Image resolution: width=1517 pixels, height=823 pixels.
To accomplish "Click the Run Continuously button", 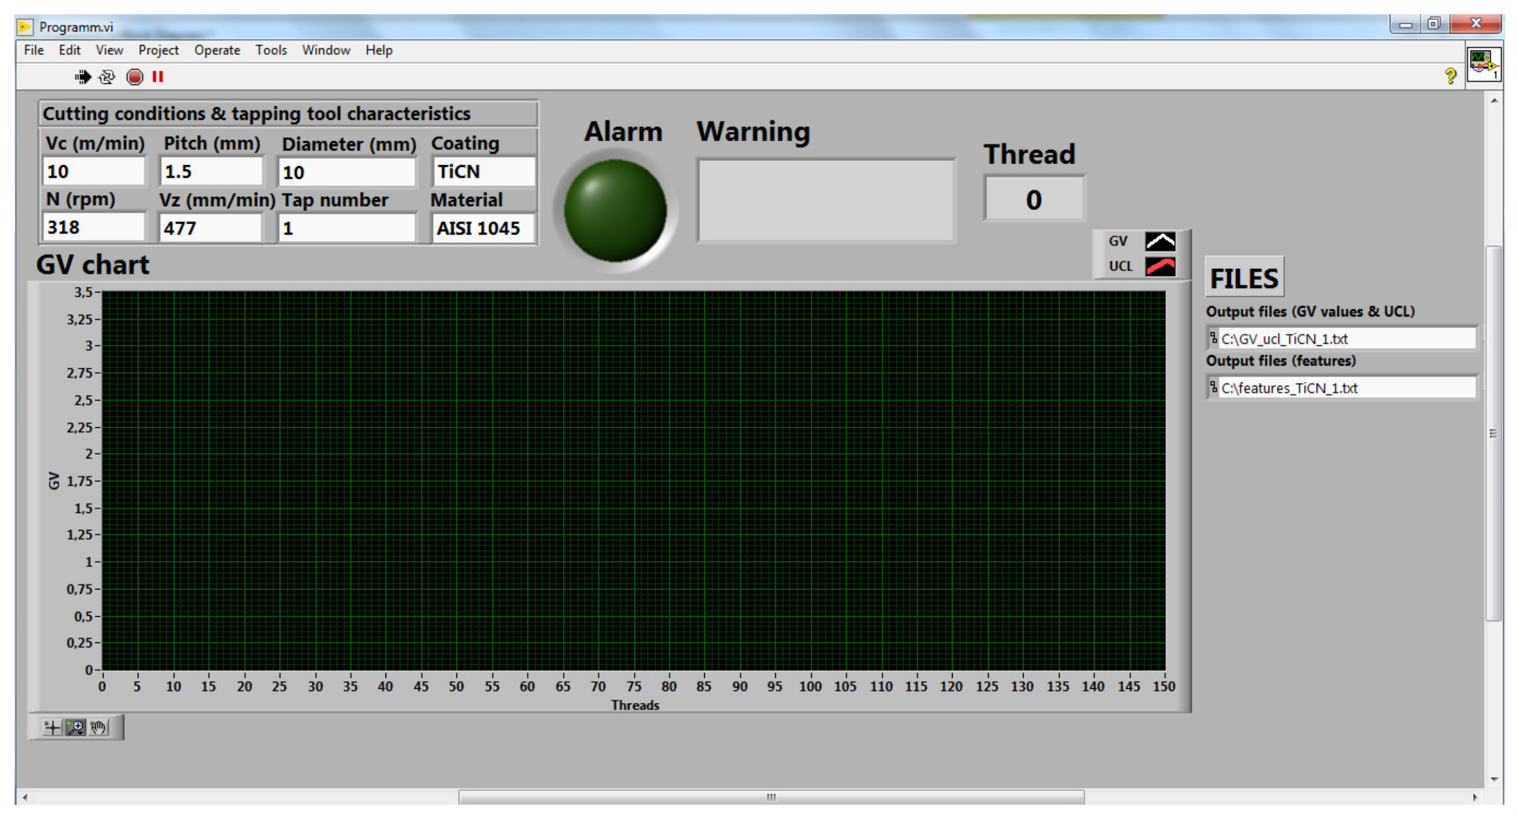I will click(x=107, y=77).
